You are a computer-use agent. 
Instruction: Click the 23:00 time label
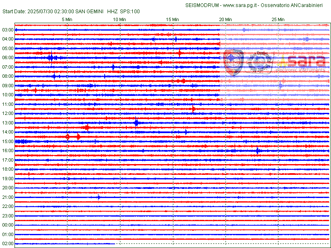pyautogui.click(x=8, y=216)
